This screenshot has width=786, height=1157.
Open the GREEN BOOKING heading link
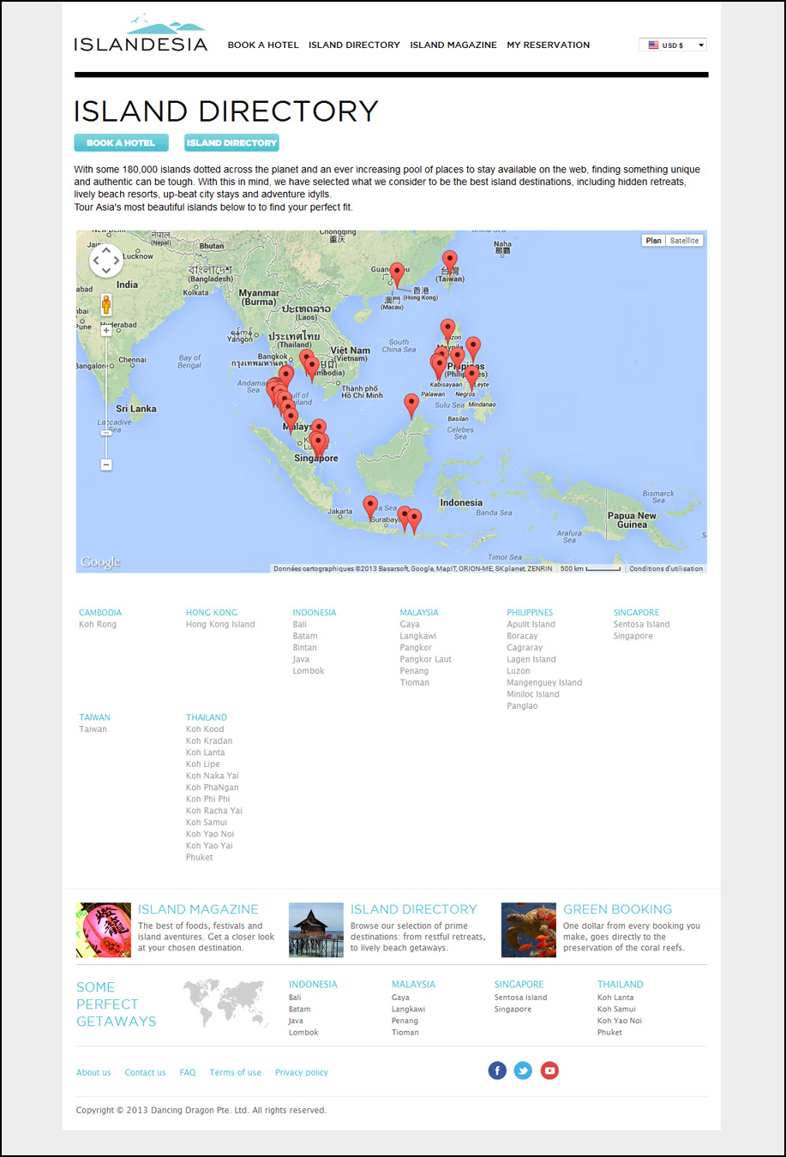point(617,909)
